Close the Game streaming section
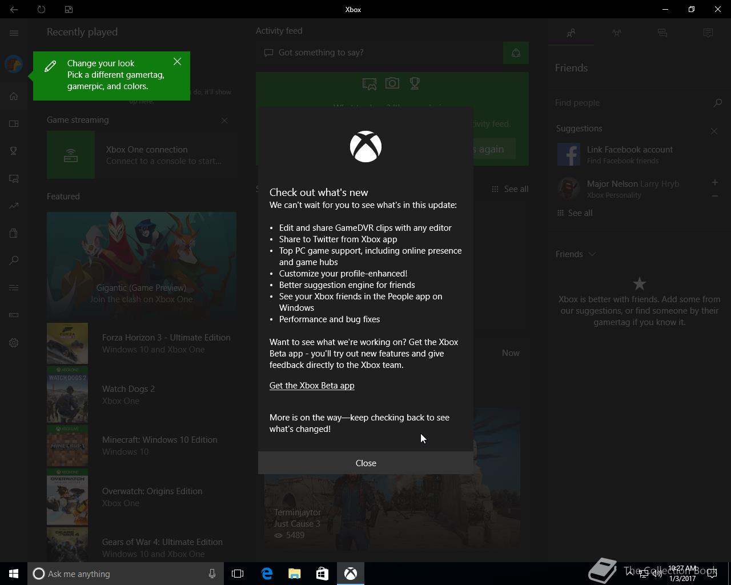The width and height of the screenshot is (731, 585). tap(224, 121)
